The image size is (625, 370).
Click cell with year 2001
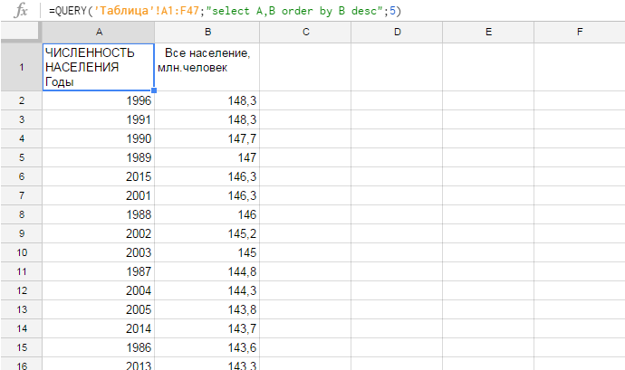pos(99,195)
